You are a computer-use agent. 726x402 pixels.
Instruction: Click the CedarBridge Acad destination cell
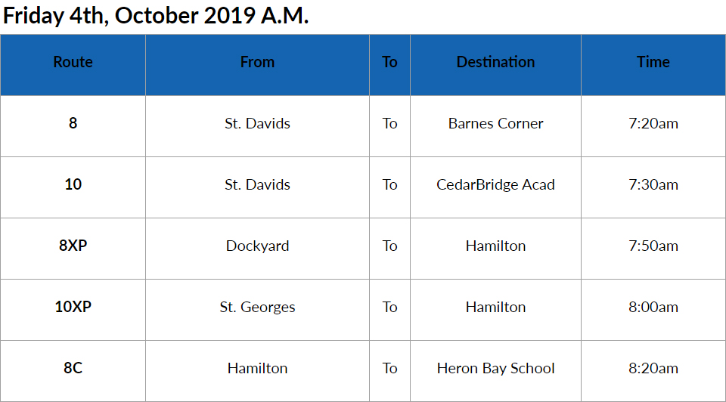click(495, 184)
